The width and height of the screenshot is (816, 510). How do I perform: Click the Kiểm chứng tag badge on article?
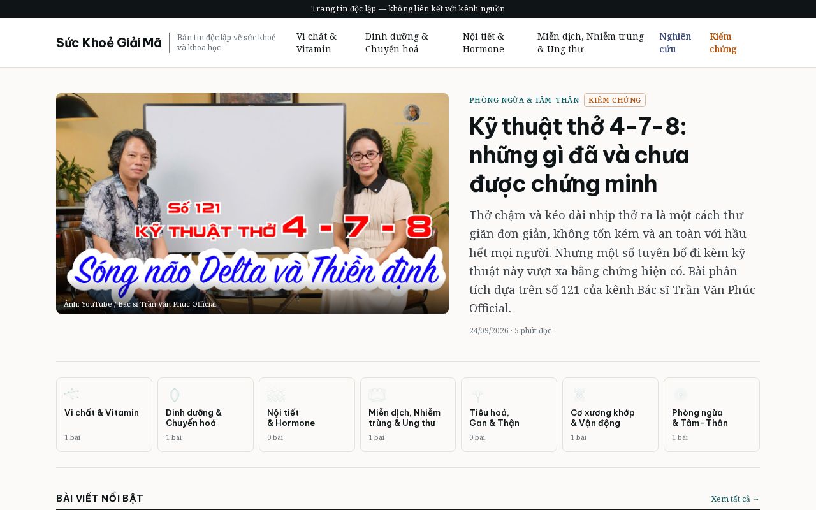pos(615,100)
